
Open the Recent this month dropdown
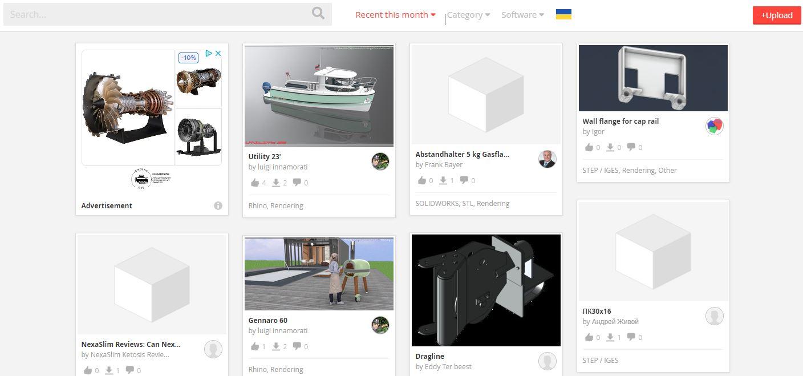tap(395, 15)
